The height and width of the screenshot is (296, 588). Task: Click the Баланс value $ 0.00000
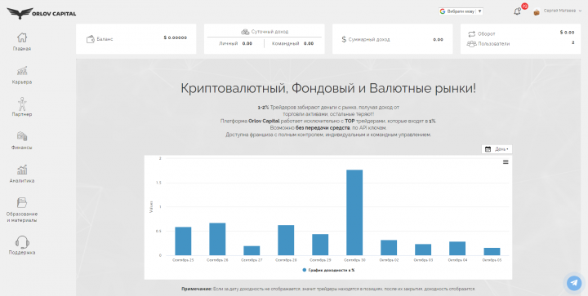click(175, 38)
